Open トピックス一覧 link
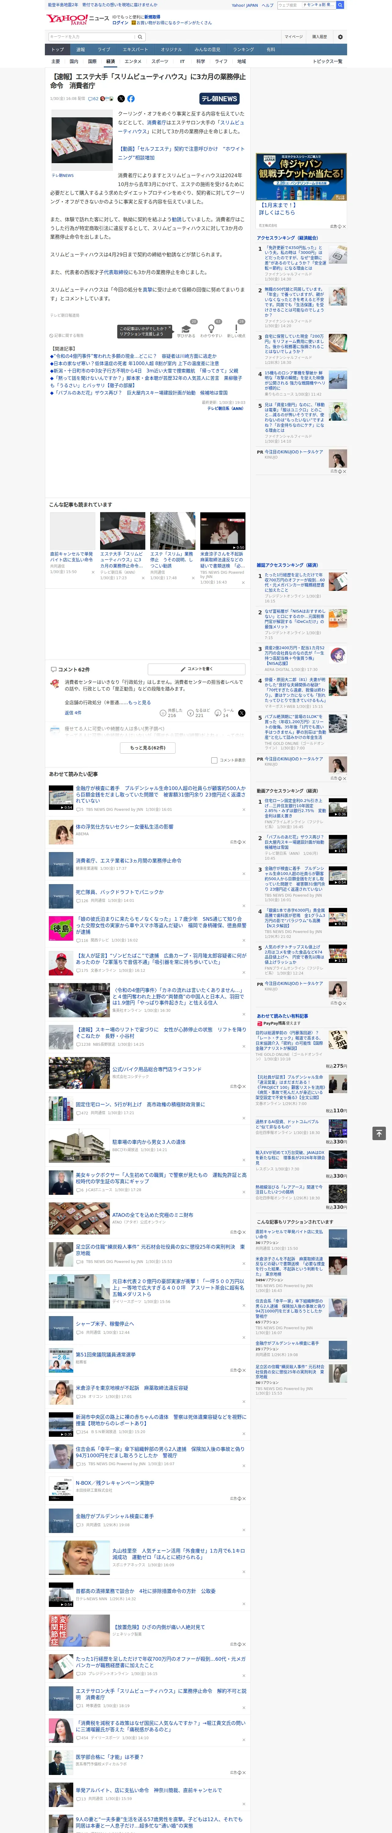Screen dimensions: 392x1833 327,61
